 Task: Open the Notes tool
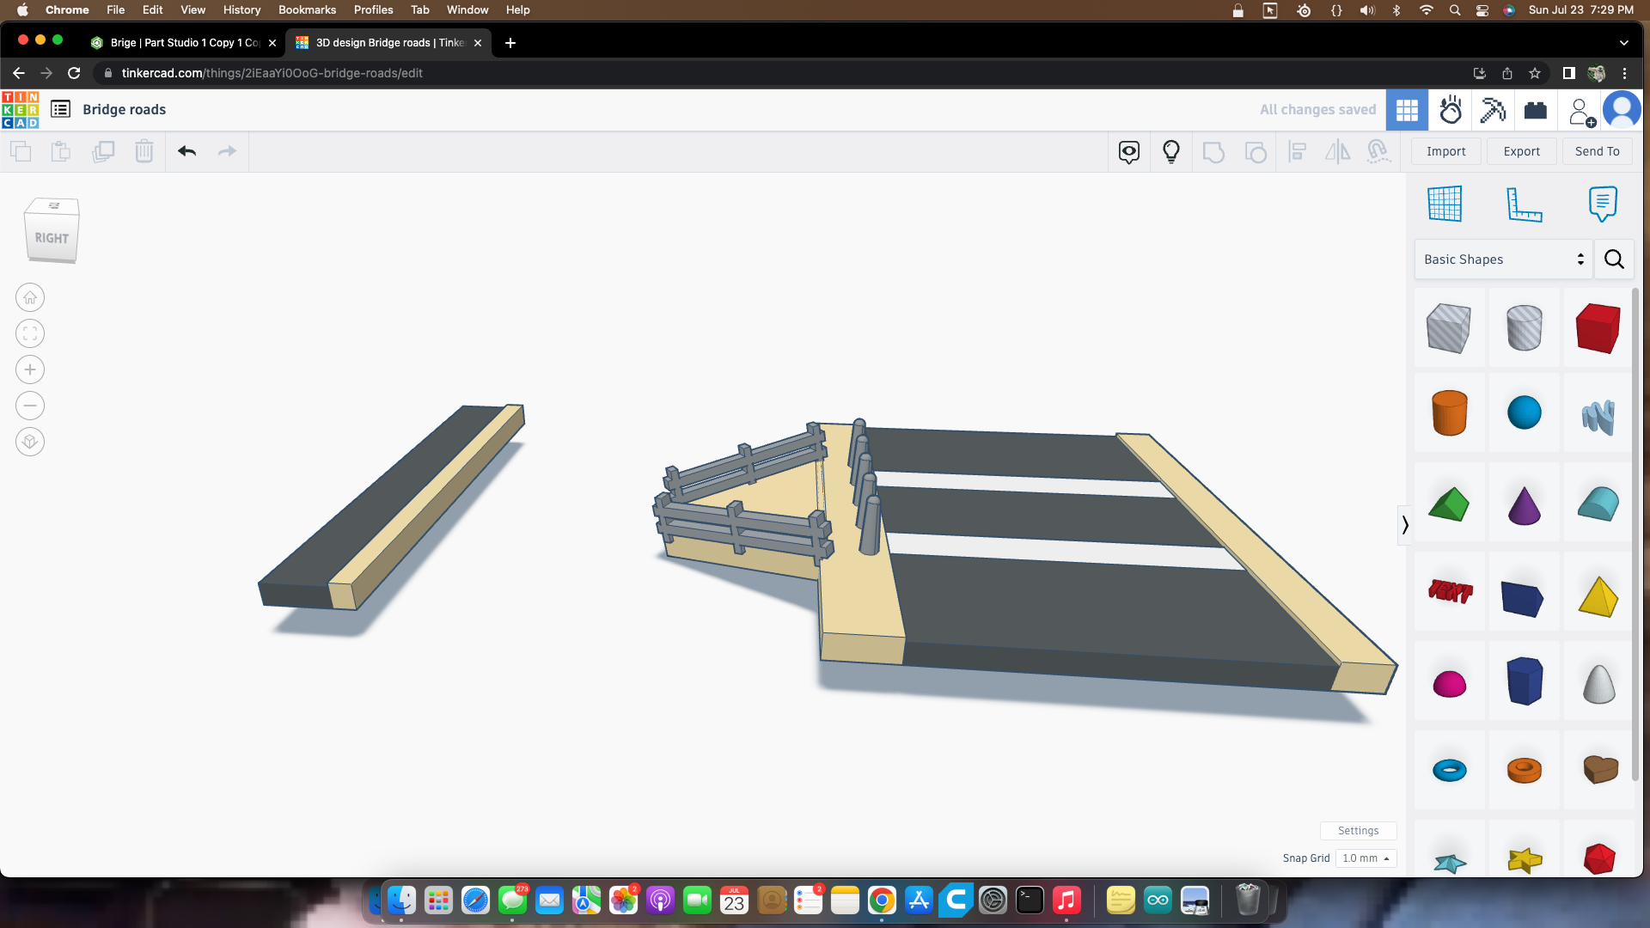[x=1603, y=205]
